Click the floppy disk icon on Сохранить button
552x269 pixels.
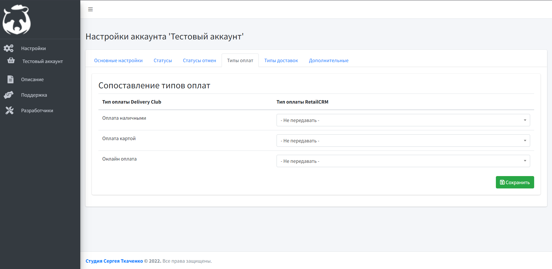[502, 182]
